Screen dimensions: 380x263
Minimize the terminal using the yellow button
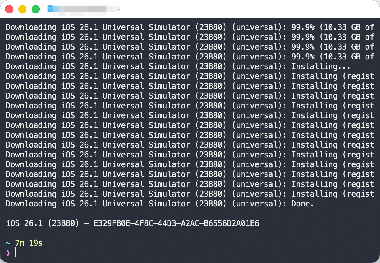22,9
